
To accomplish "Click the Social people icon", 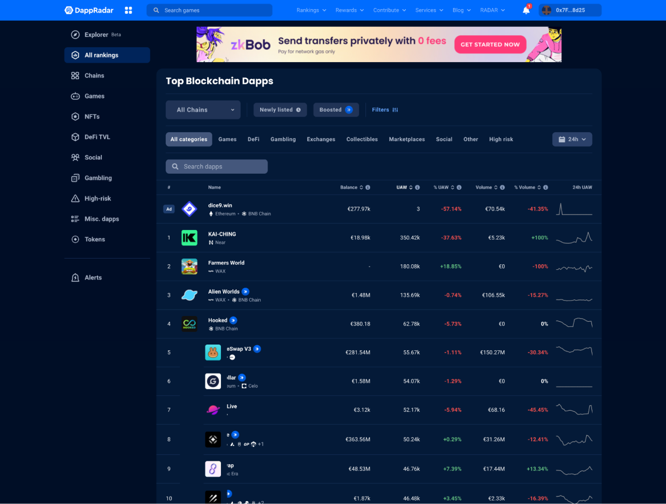I will (x=75, y=157).
